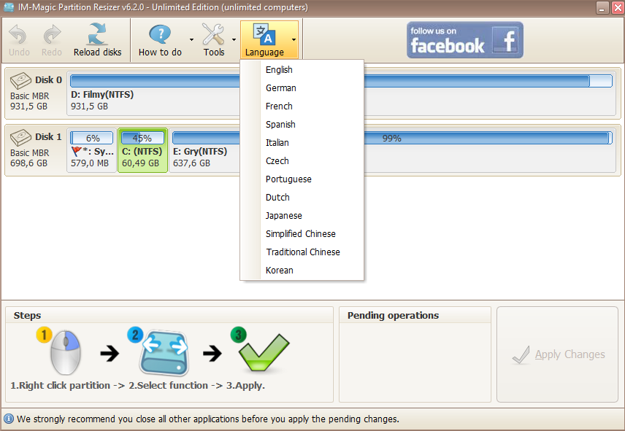Click the red flag icon on system partition
Screen dimensions: 625x431
click(77, 152)
